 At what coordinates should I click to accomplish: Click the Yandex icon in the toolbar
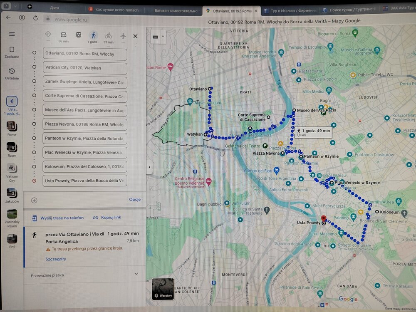(x=22, y=18)
